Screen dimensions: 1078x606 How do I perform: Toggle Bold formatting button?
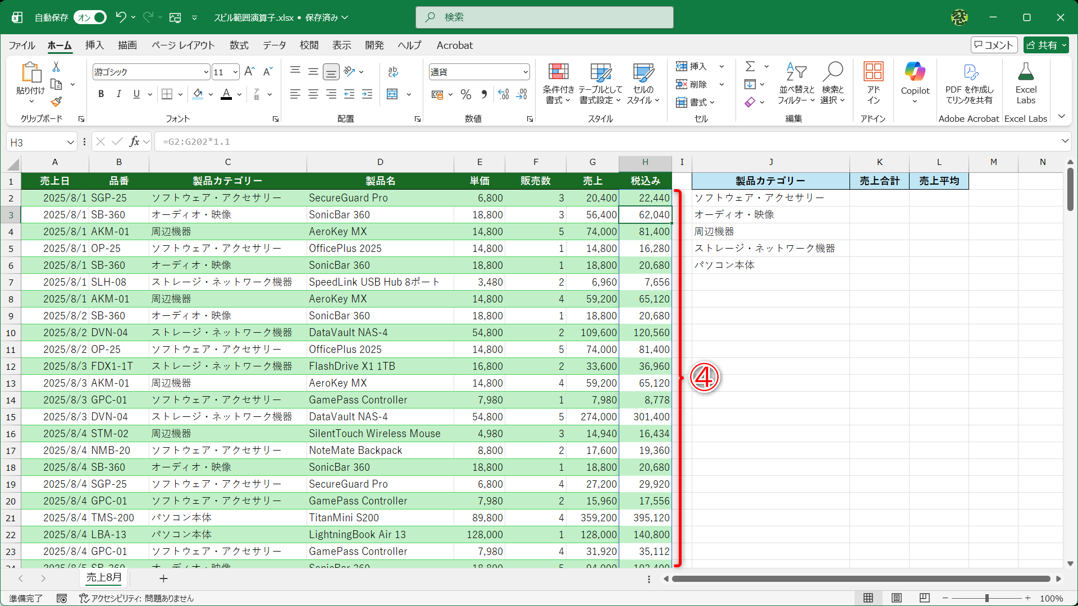(101, 94)
